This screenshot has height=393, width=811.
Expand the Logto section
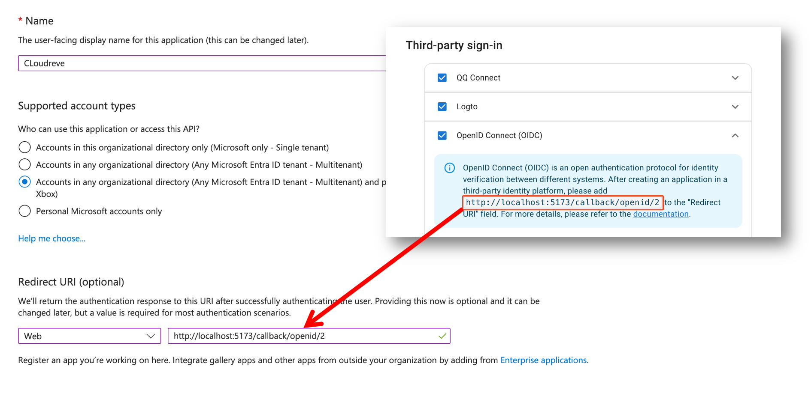pos(735,107)
